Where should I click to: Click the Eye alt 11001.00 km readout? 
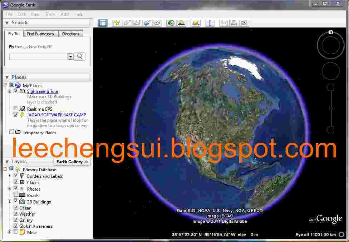[x=316, y=235]
